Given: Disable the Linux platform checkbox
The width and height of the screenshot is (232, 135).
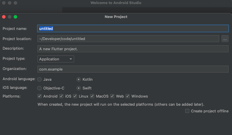Looking at the screenshot, I should coord(75,96).
